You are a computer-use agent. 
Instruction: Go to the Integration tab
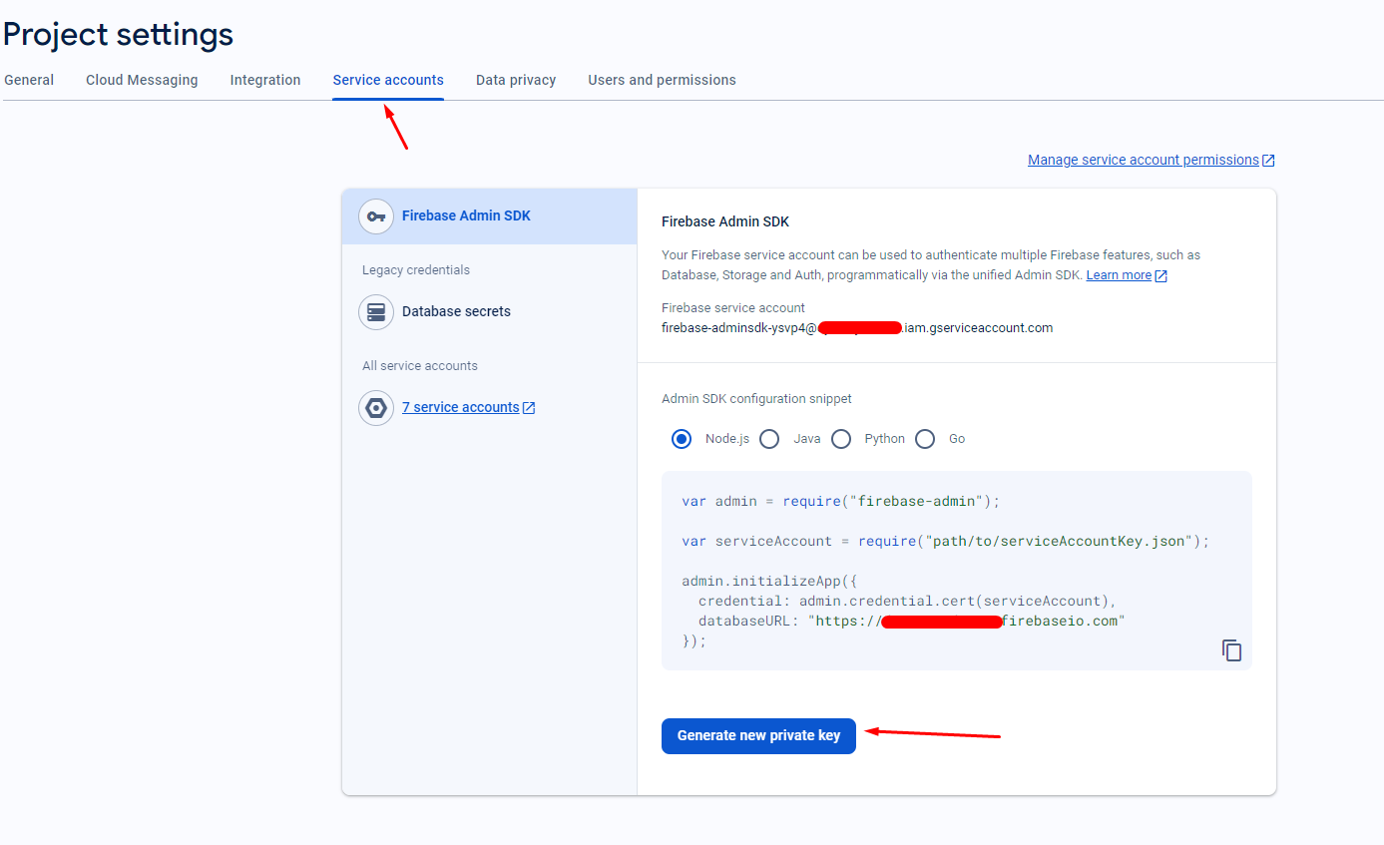coord(265,80)
